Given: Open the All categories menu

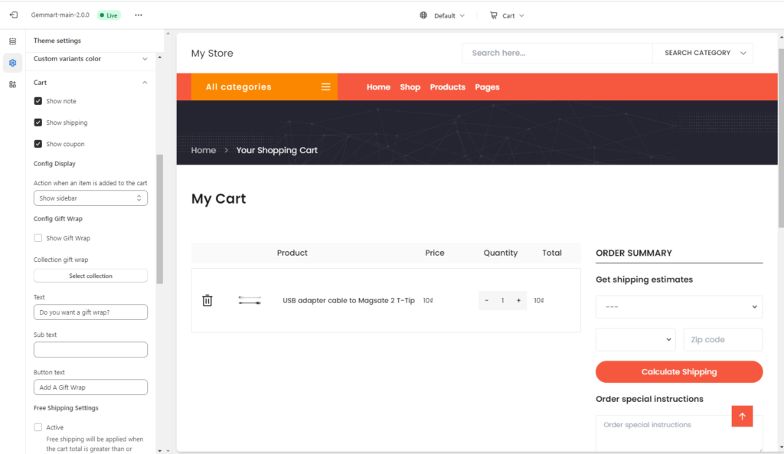Looking at the screenshot, I should (264, 87).
